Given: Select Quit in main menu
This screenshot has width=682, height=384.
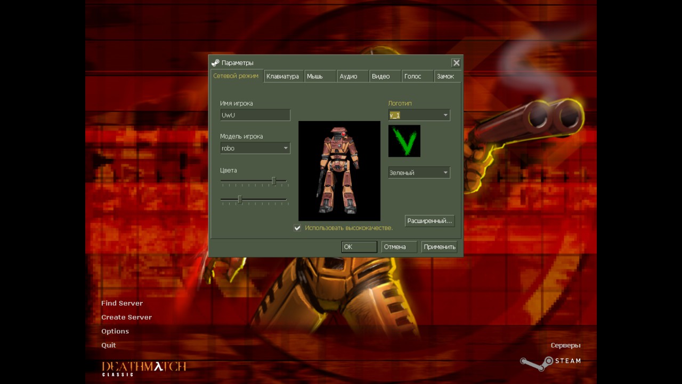Looking at the screenshot, I should coord(109,345).
